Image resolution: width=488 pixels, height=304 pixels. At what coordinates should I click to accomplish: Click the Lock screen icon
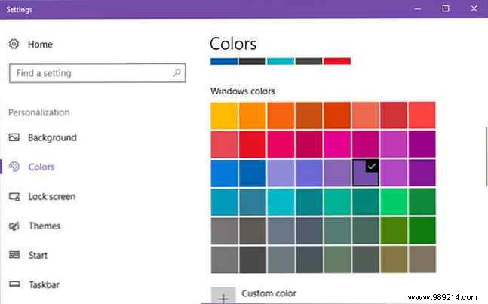[14, 197]
